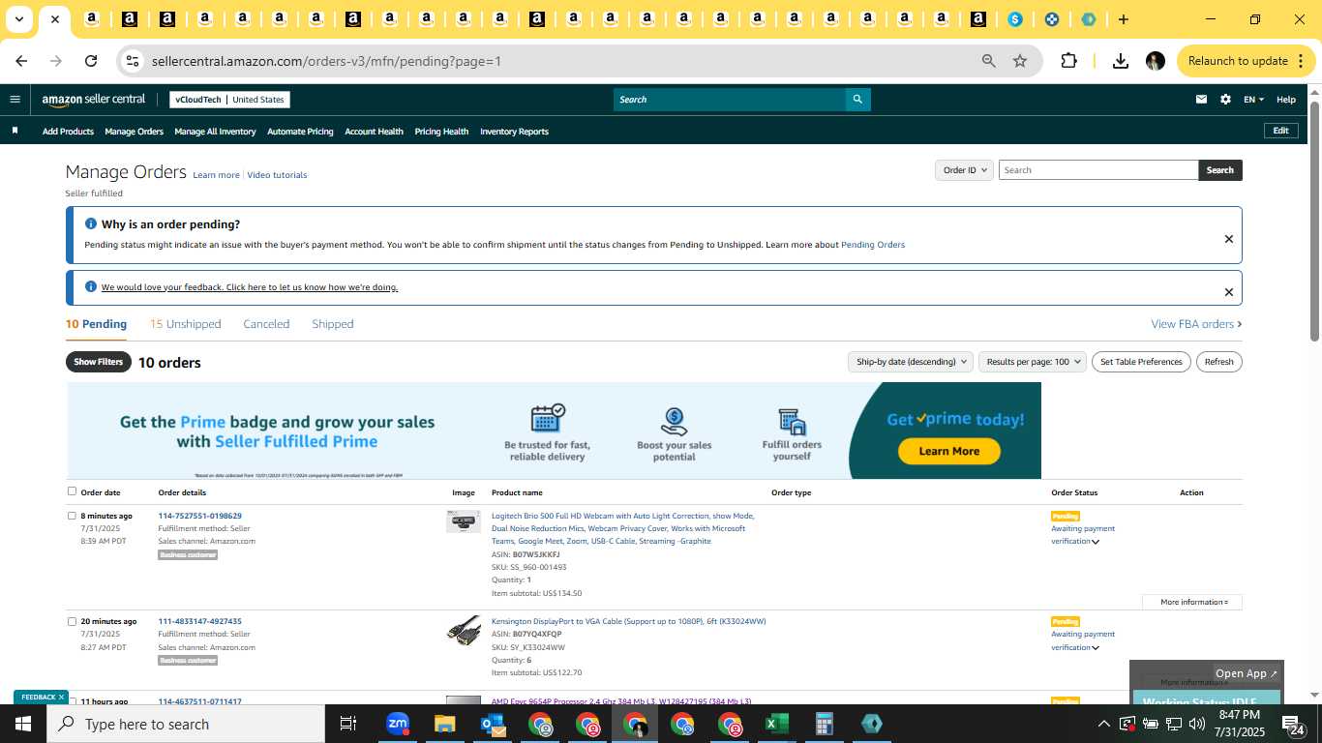Open the EN language dropdown
The image size is (1322, 743).
[1253, 100]
